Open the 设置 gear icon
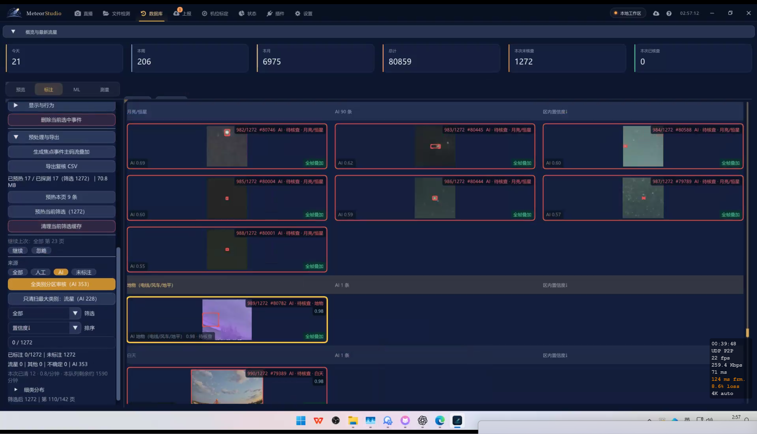 (x=298, y=13)
